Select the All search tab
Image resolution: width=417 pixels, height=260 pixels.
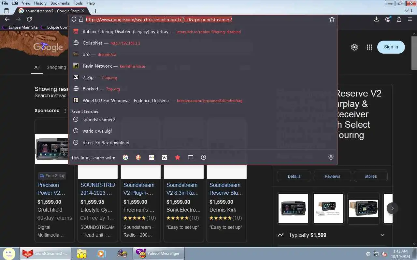pyautogui.click(x=37, y=67)
